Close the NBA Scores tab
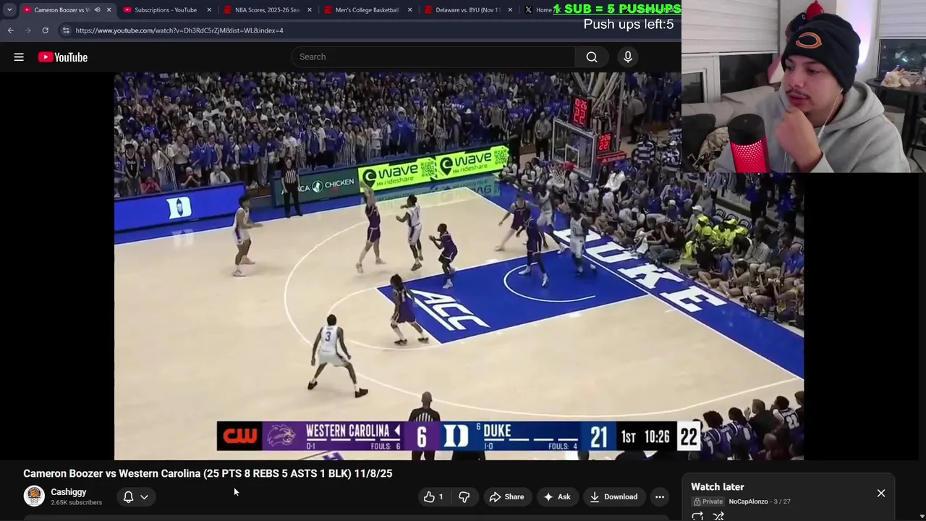926x521 pixels. point(310,10)
